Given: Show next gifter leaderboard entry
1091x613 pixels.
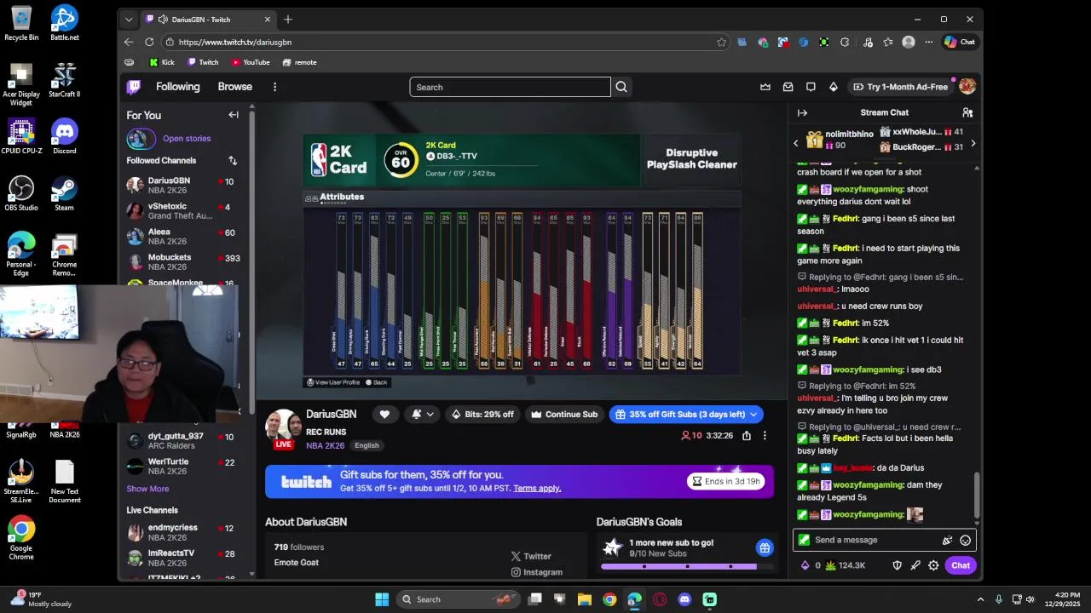Looking at the screenshot, I should click(973, 143).
